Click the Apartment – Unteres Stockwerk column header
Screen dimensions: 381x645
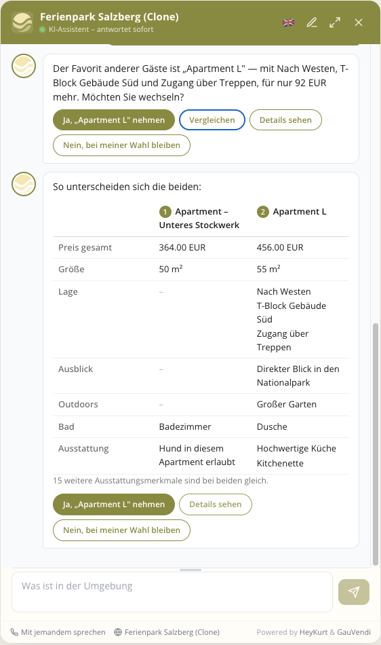[199, 218]
